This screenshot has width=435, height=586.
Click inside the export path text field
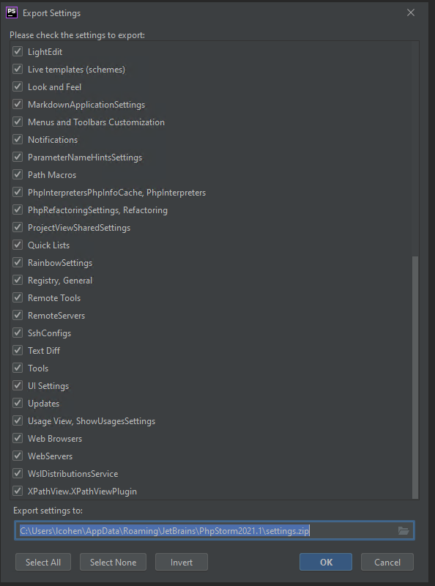[207, 530]
